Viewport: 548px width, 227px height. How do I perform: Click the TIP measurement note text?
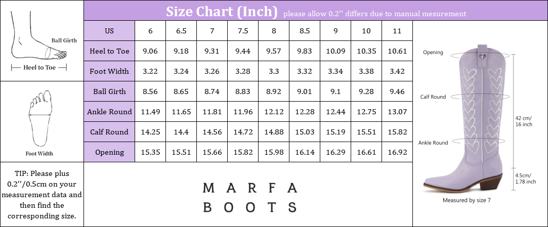click(x=41, y=195)
